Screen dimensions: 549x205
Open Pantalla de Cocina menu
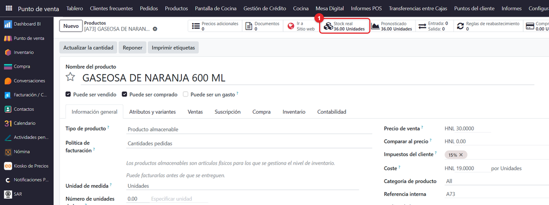[x=216, y=9]
